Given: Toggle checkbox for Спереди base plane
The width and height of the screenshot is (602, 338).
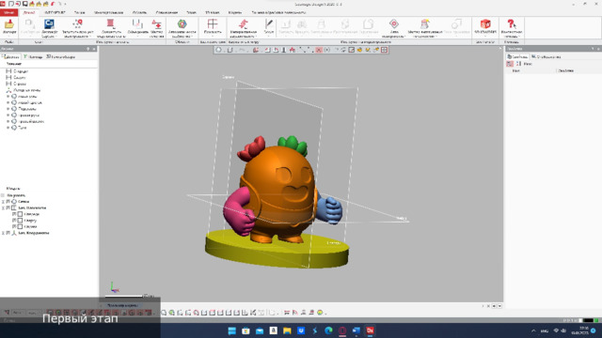Looking at the screenshot, I should click(x=14, y=214).
